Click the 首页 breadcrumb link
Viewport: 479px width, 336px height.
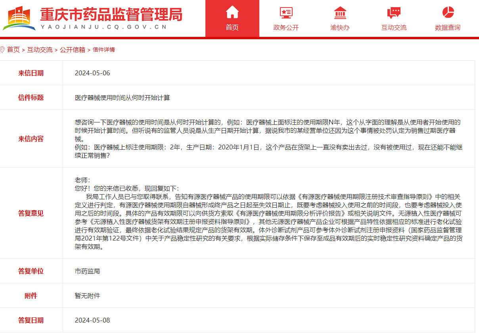click(15, 50)
